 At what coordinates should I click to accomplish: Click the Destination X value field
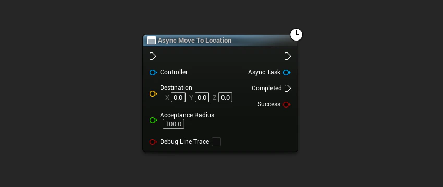click(178, 98)
